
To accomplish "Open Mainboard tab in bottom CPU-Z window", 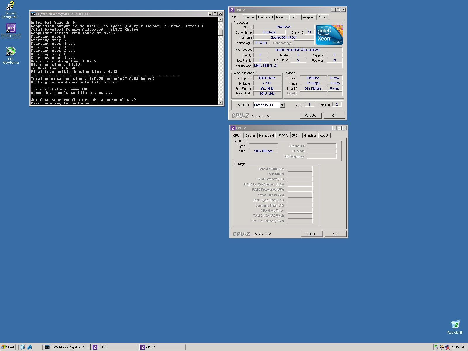I will (x=266, y=135).
